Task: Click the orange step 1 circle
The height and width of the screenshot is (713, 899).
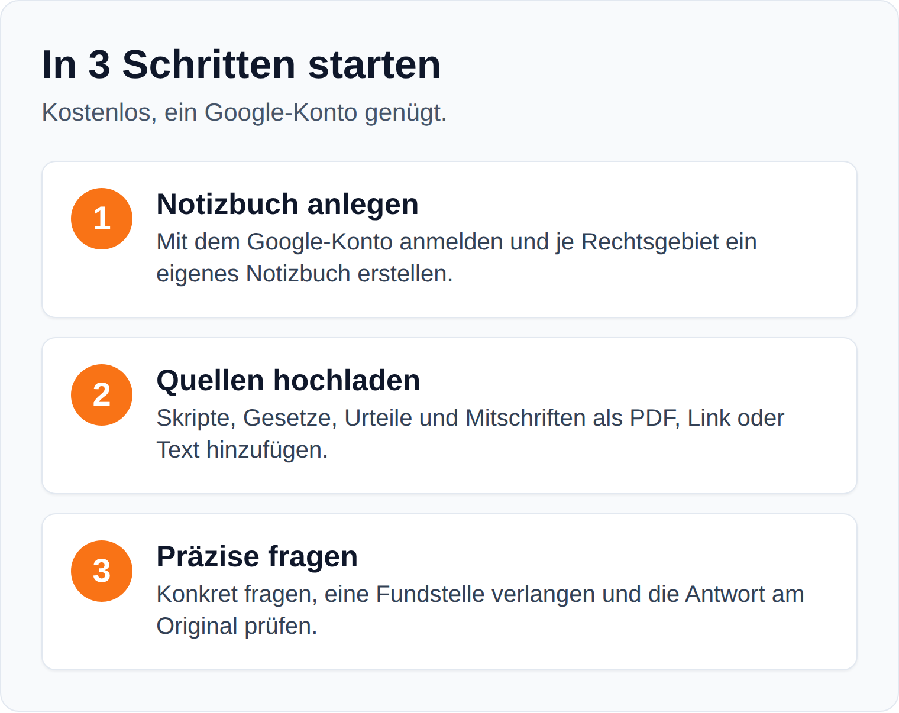Action: (x=102, y=219)
